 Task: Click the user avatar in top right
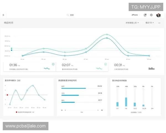[159, 15]
